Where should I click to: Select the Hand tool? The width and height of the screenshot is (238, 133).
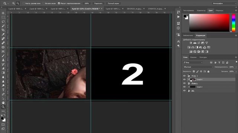point(3,103)
